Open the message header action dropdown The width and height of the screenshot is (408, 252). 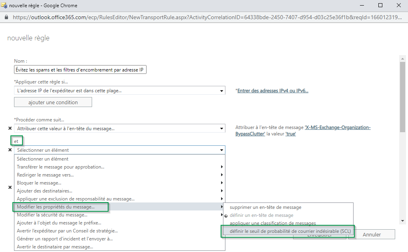pyautogui.click(x=119, y=129)
